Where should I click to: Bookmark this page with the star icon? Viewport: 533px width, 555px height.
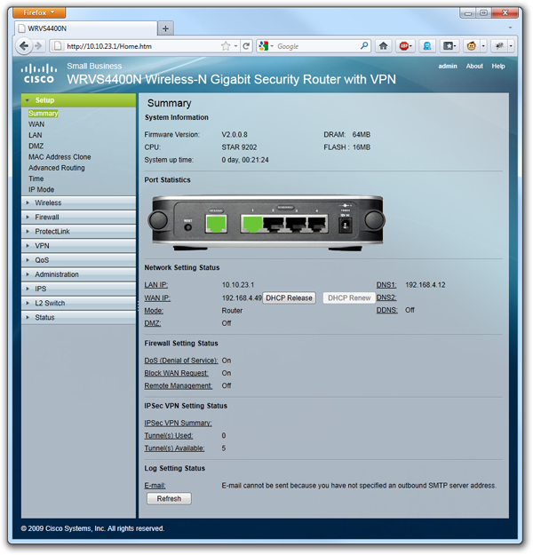(226, 46)
